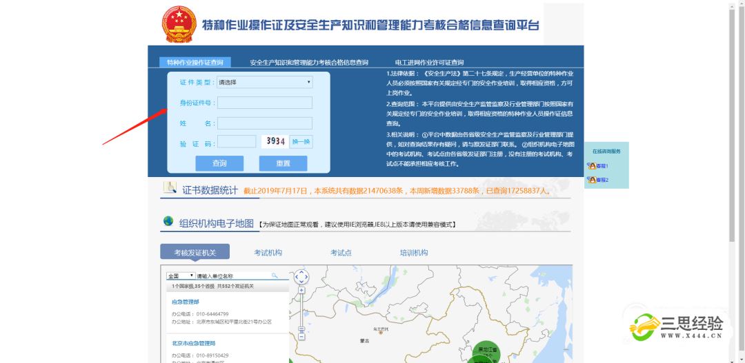Expand the 全国 region dropdown
Viewport: 745px width, 363px height.
click(181, 276)
